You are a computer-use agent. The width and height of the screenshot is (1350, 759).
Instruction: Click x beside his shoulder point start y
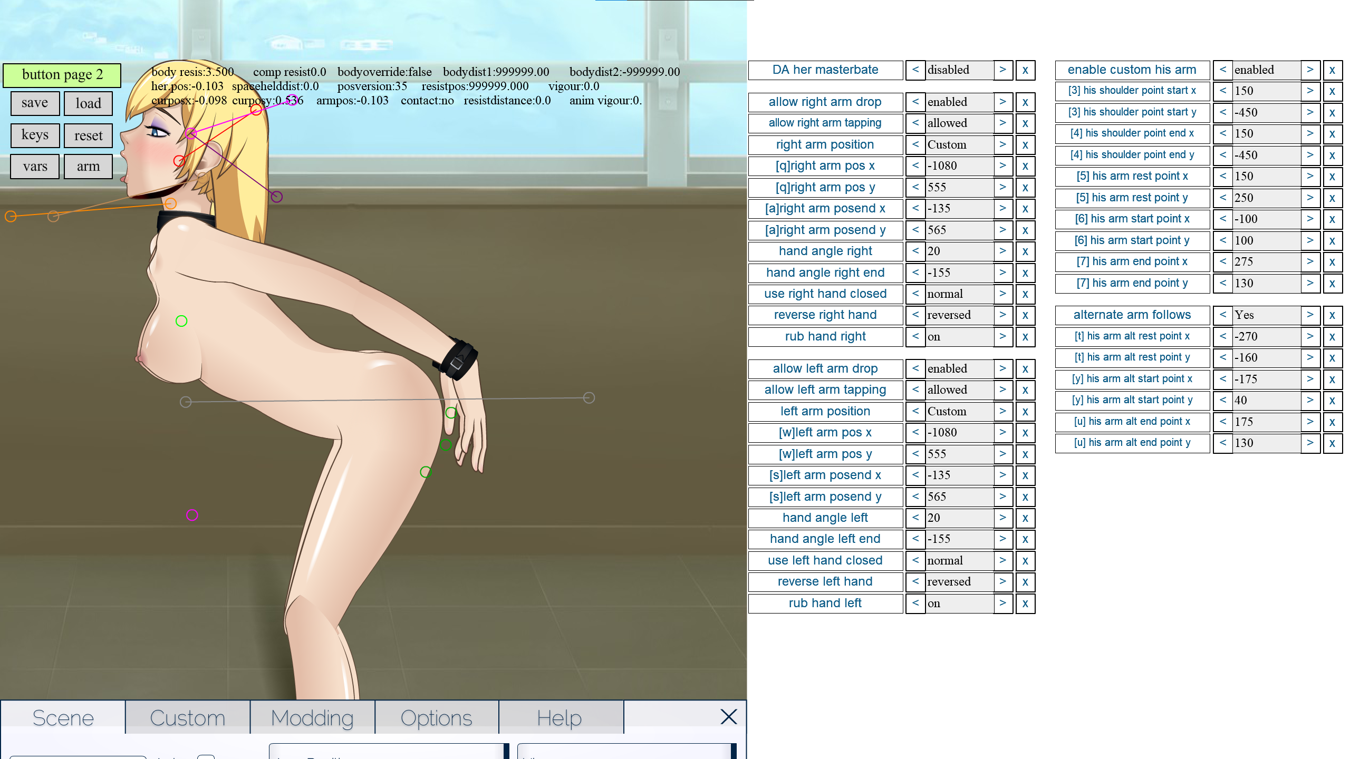pos(1332,113)
